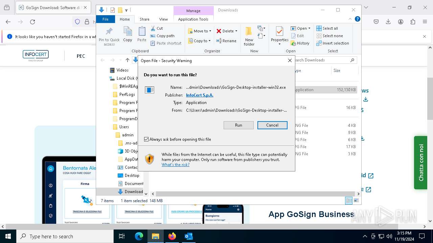Viewport: 433px width, 243px height.
Task: Open the Firefox hamburger menu
Action: (425, 22)
